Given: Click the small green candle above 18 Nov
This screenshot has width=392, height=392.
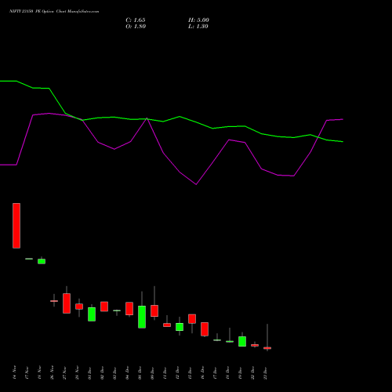Looking at the screenshot, I should pyautogui.click(x=42, y=261).
